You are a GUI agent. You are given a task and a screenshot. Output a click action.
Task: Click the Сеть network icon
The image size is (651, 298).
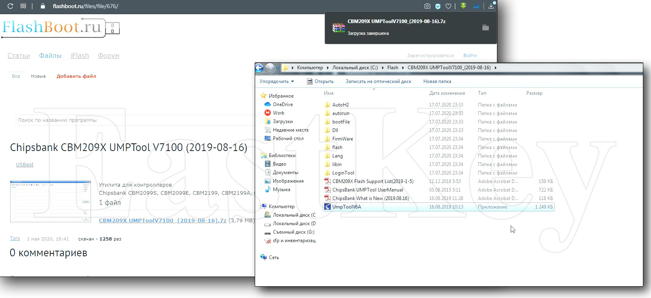[264, 258]
